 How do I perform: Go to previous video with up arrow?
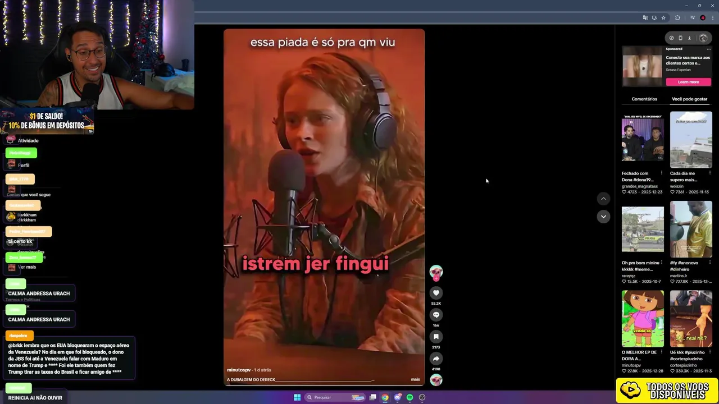(x=603, y=199)
